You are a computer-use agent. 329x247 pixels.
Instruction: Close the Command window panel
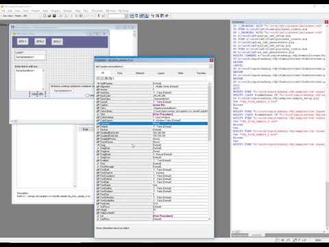(x=326, y=22)
